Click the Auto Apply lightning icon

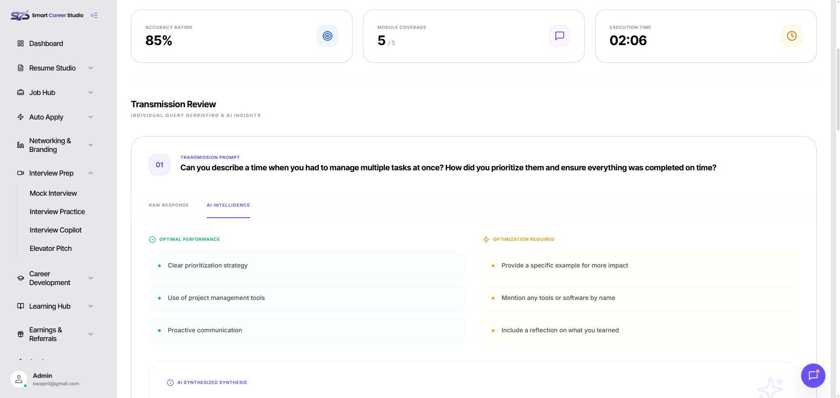click(x=21, y=117)
